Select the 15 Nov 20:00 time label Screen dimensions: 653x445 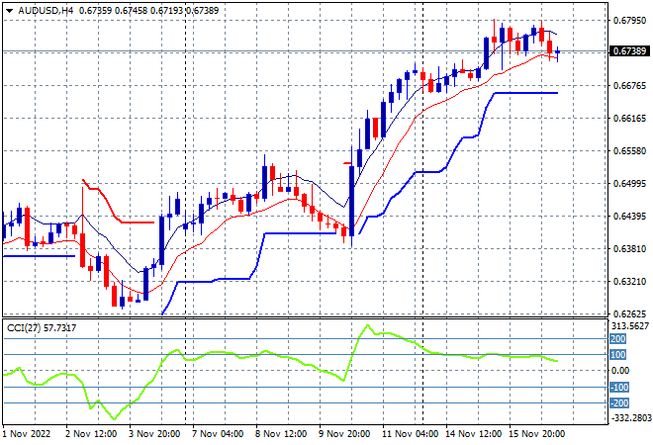point(537,434)
